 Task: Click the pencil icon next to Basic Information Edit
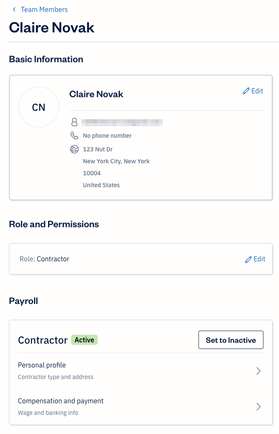246,91
